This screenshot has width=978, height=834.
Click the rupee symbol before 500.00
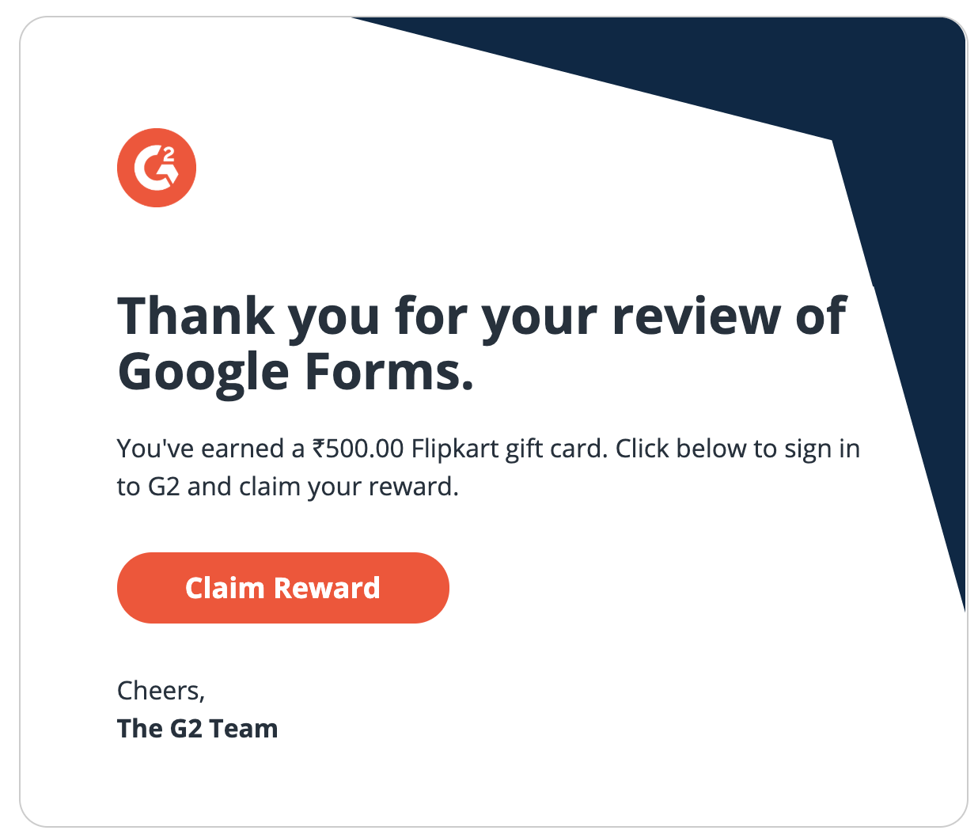click(318, 449)
